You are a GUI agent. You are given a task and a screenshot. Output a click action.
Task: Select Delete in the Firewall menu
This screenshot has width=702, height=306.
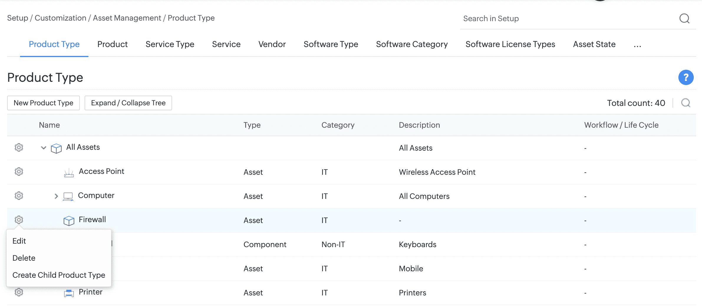[24, 258]
